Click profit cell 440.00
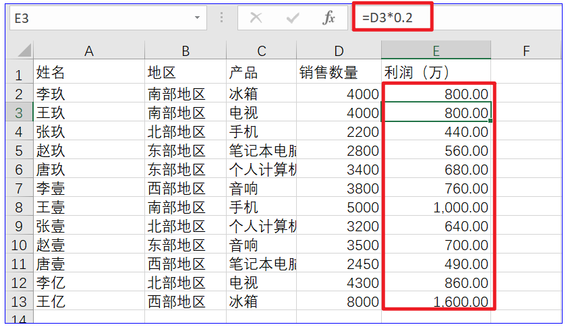This screenshot has height=327, width=570. (x=436, y=131)
